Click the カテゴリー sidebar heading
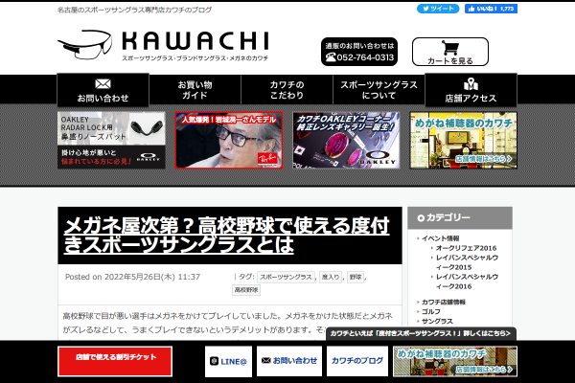Image resolution: width=575 pixels, height=383 pixels. pos(460,218)
